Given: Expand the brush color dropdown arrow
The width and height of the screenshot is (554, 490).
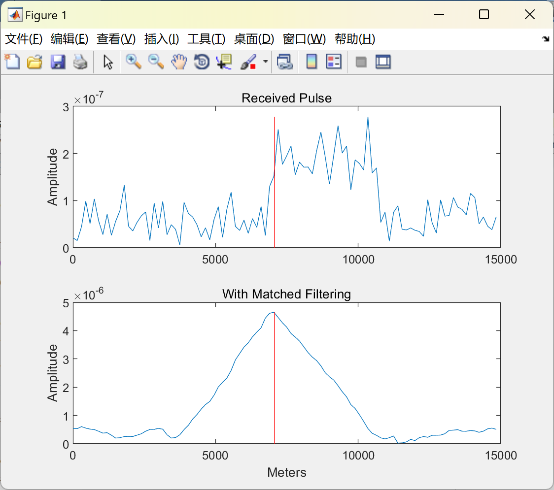Looking at the screenshot, I should coord(265,62).
